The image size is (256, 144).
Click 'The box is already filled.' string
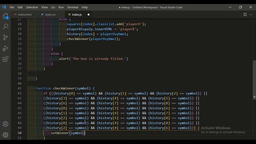coord(98,59)
